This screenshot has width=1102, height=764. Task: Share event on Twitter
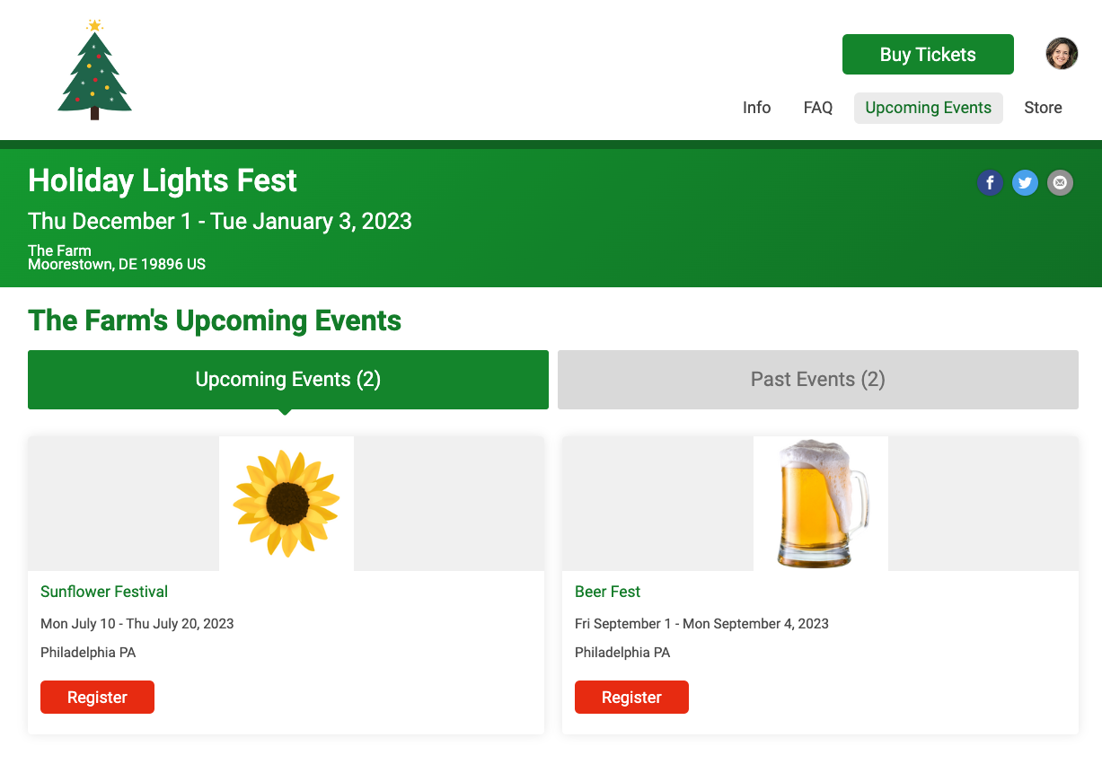point(1025,183)
